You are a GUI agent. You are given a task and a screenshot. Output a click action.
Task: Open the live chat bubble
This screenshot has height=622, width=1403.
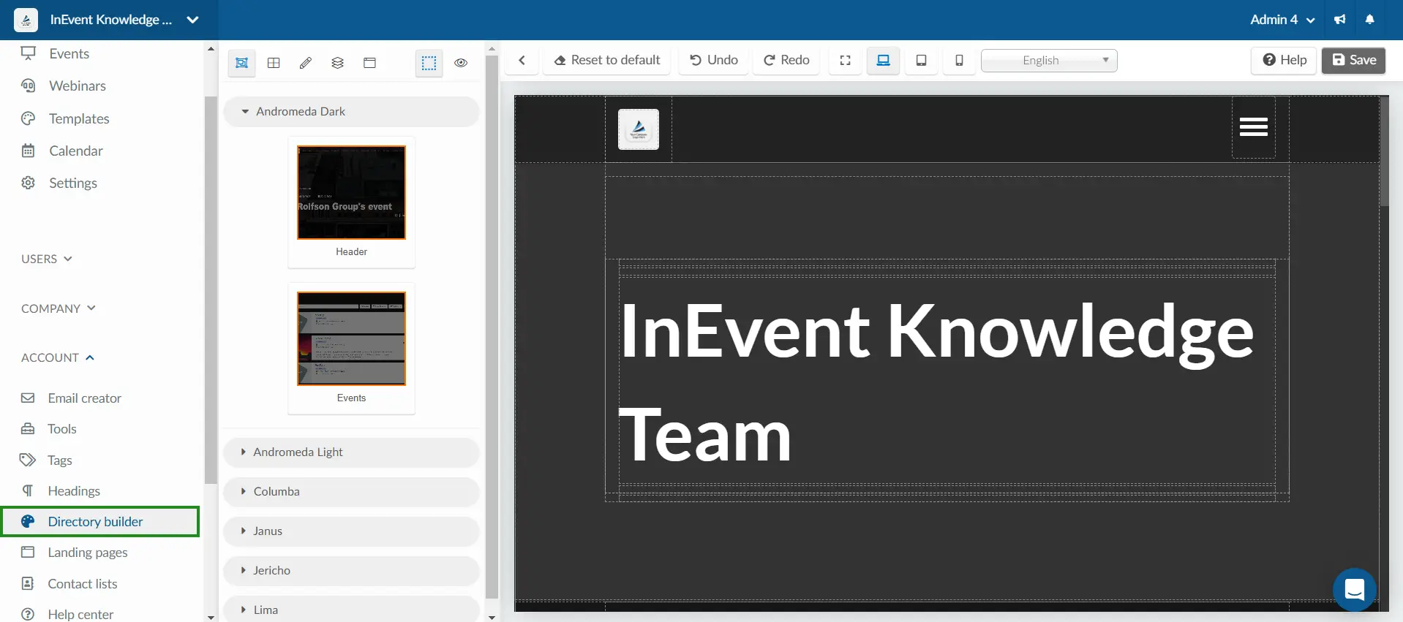point(1355,589)
